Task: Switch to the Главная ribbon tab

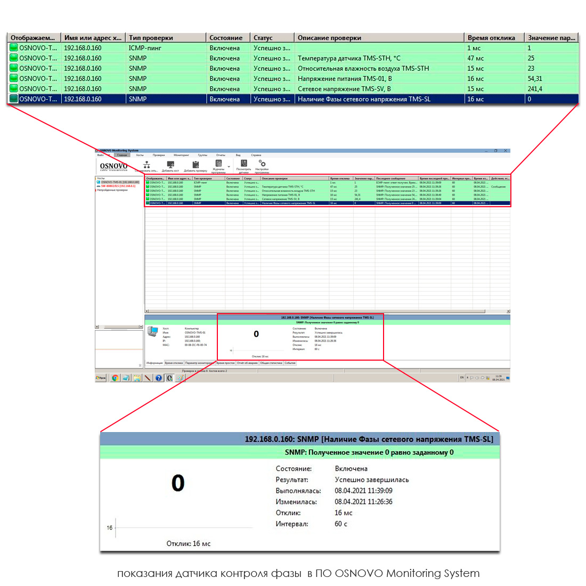Action: pyautogui.click(x=122, y=155)
